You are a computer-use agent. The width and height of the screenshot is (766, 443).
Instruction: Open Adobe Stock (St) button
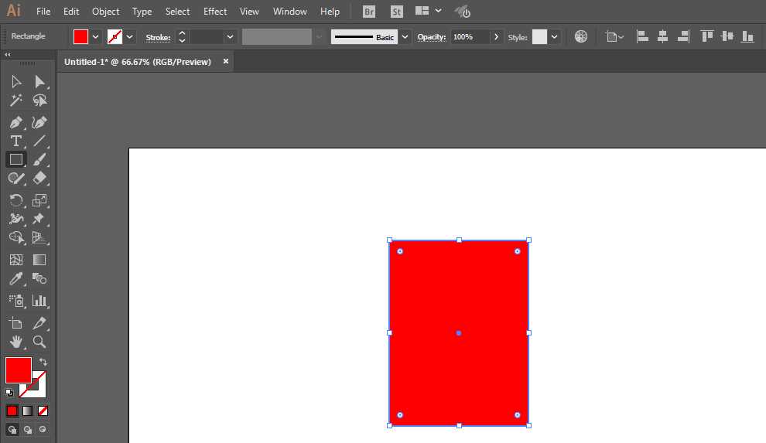pyautogui.click(x=397, y=12)
